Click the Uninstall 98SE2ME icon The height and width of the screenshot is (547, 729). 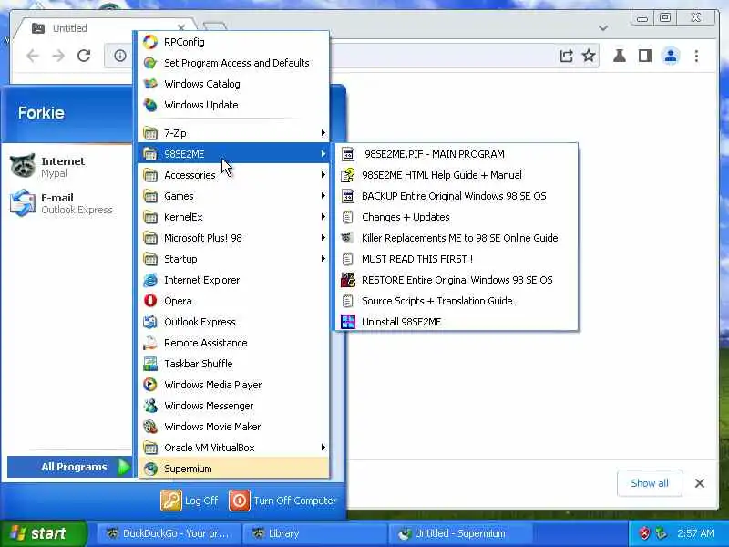coord(348,322)
